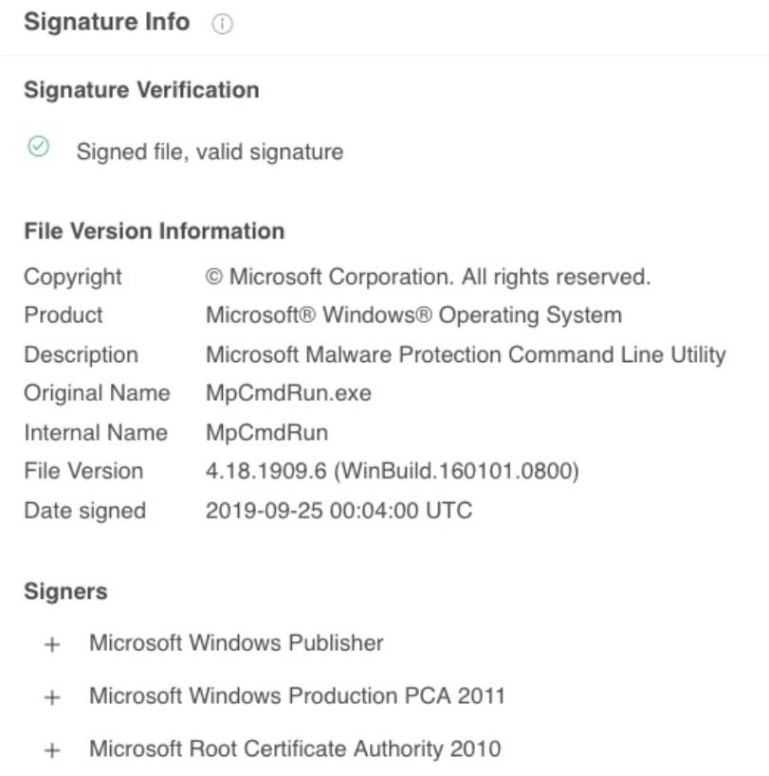769x776 pixels.
Task: Click the Microsoft Windows Production PCA 2011 text
Action: click(297, 695)
